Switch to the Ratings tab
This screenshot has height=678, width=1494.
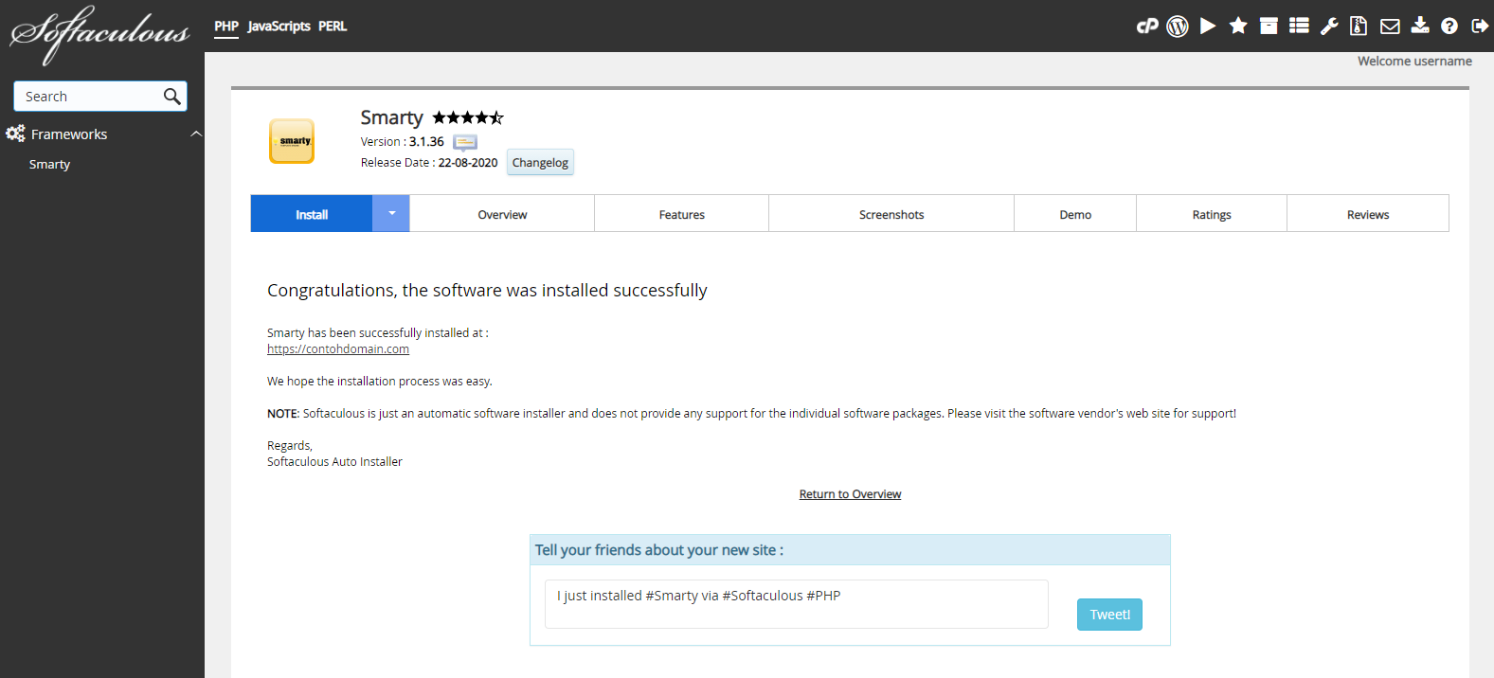click(1212, 214)
